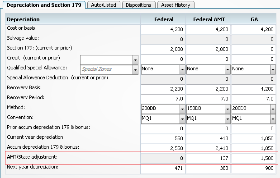Screen dimensions: 280x178
Task: Select the Federal AMT Recovery Basis field
Action: (209, 89)
